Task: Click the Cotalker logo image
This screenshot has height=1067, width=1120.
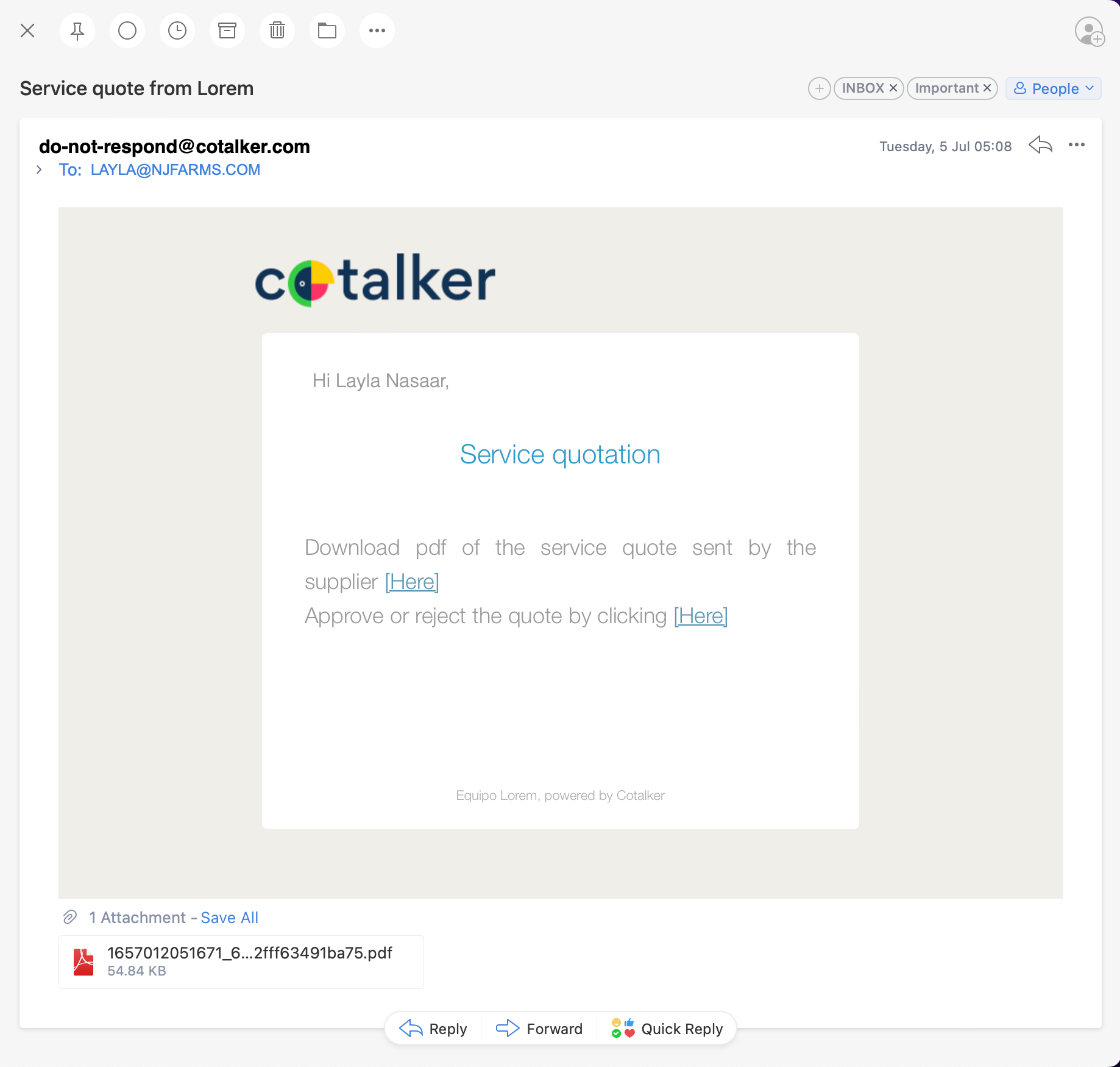Action: [x=375, y=279]
